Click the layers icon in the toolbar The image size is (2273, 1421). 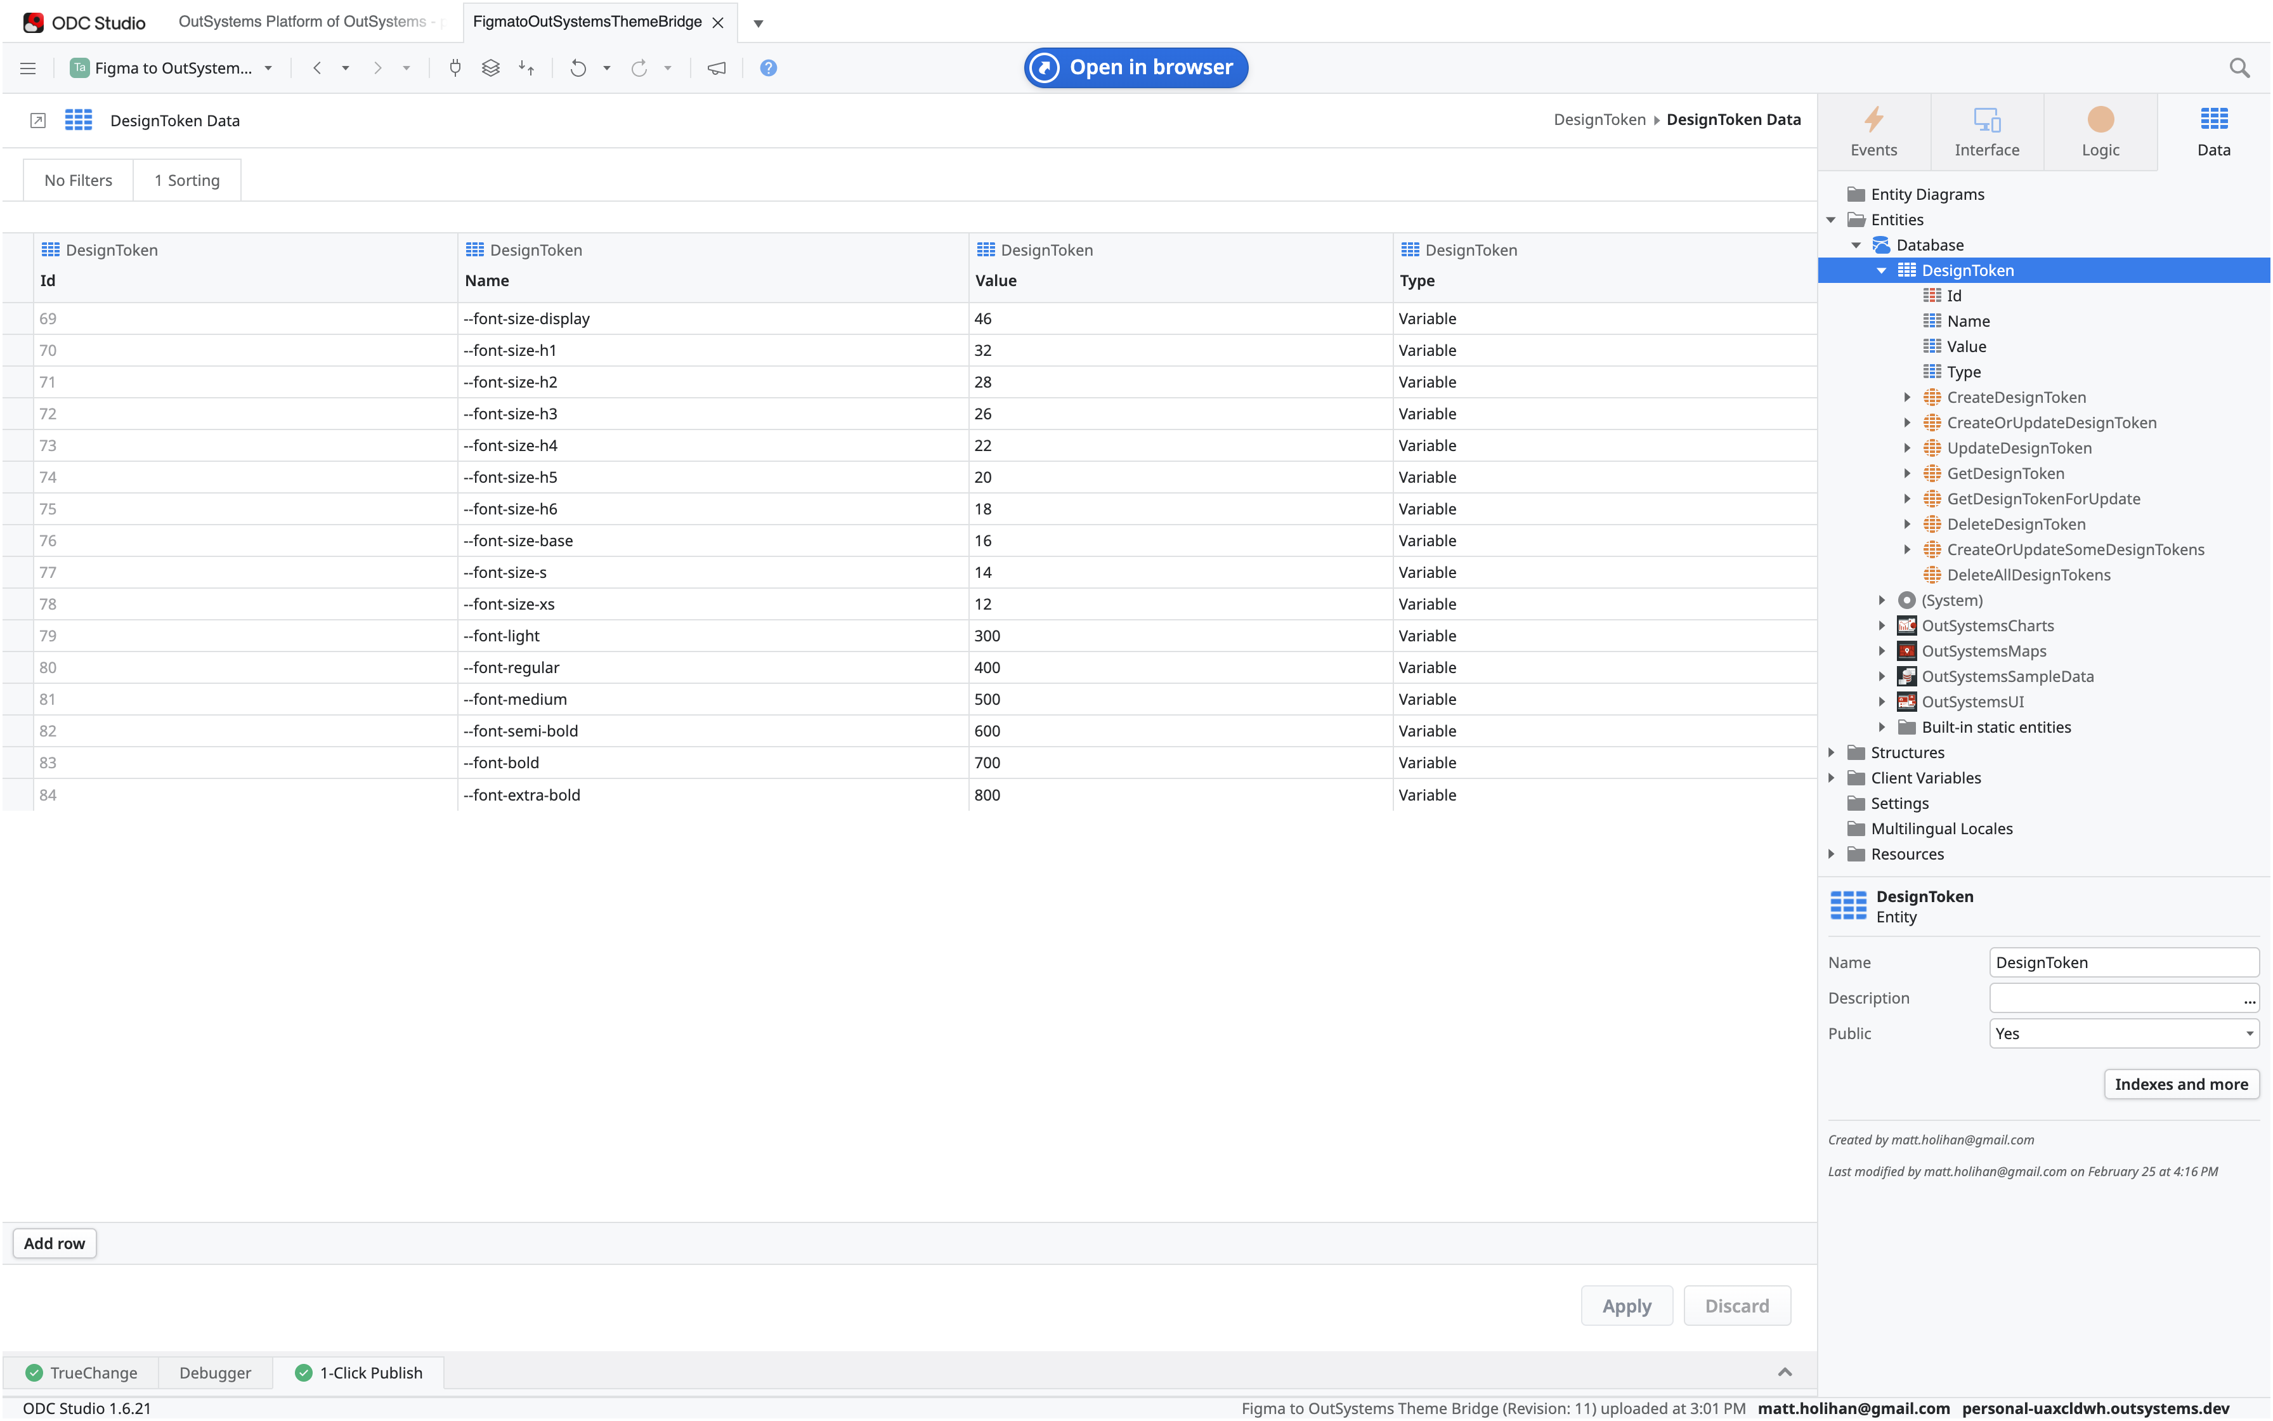pos(490,67)
